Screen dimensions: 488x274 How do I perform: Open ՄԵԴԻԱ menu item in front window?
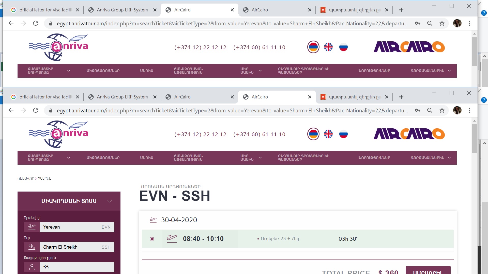[147, 158]
